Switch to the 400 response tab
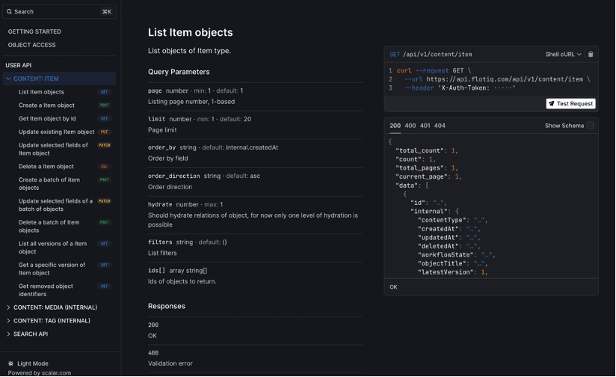 pos(410,126)
